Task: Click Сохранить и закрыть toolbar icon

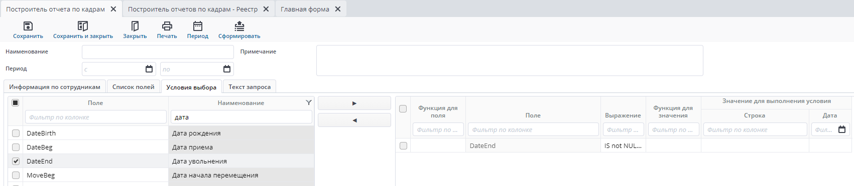Action: 83,26
